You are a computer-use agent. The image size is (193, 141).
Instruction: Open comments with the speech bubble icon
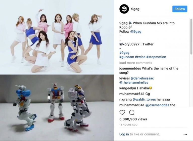(132, 112)
